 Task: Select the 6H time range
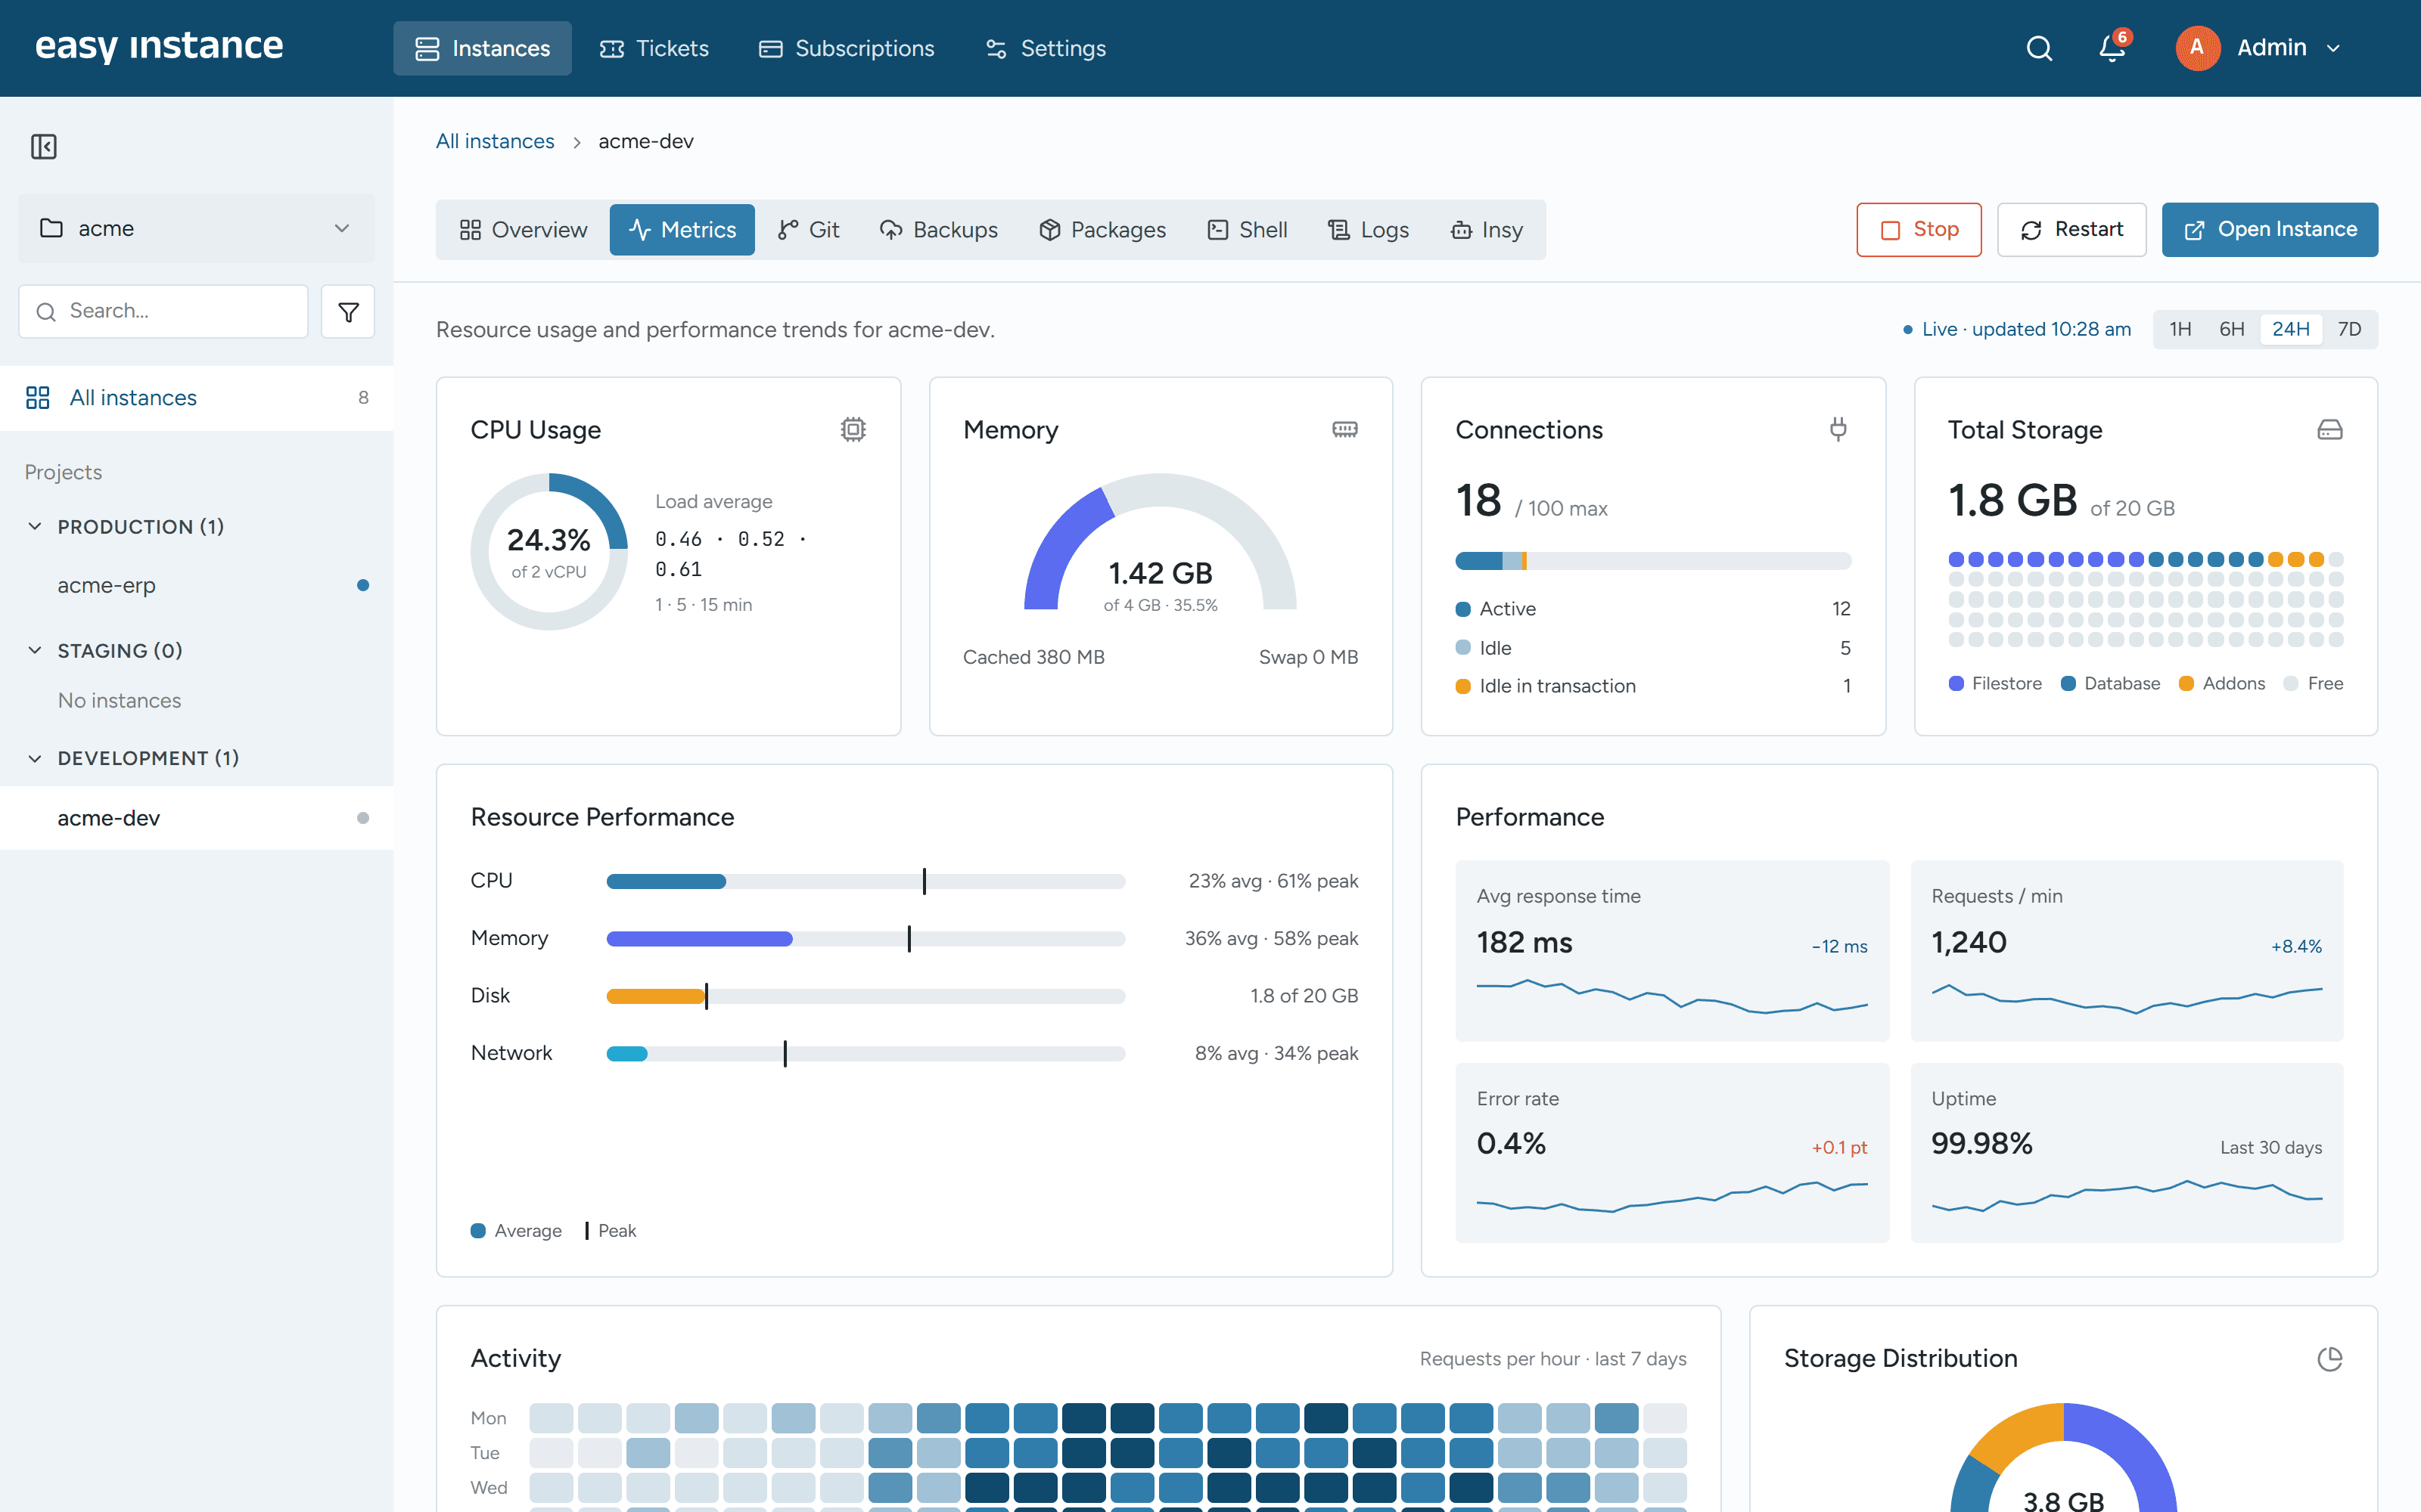click(x=2231, y=329)
